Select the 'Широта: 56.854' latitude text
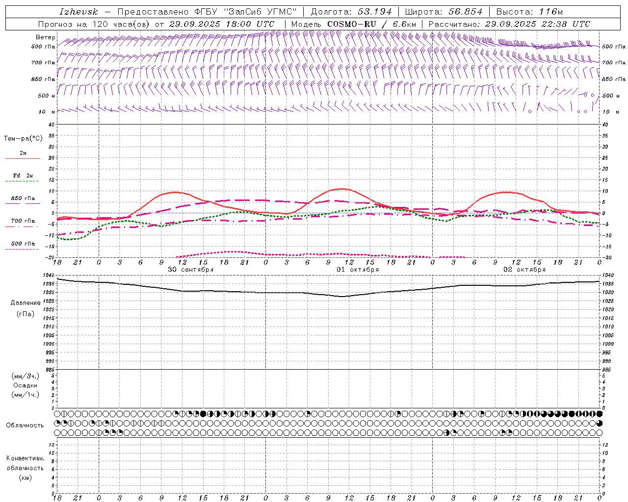Screen dimensions: 628x502 point(444,12)
